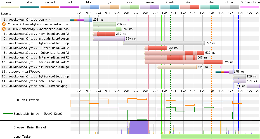Click the purple bar for eric_dark_opt.webp
This screenshot has width=260, height=139.
[x=109, y=38]
